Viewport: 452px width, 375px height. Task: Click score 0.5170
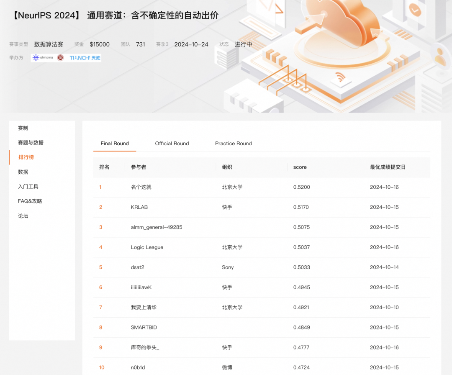point(301,207)
